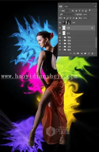Select the type layer filter icon

tap(79, 11)
